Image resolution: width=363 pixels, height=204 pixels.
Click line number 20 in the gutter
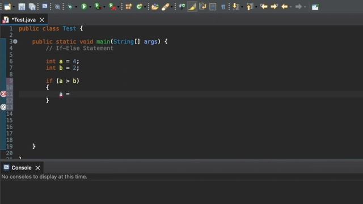[x=9, y=153]
